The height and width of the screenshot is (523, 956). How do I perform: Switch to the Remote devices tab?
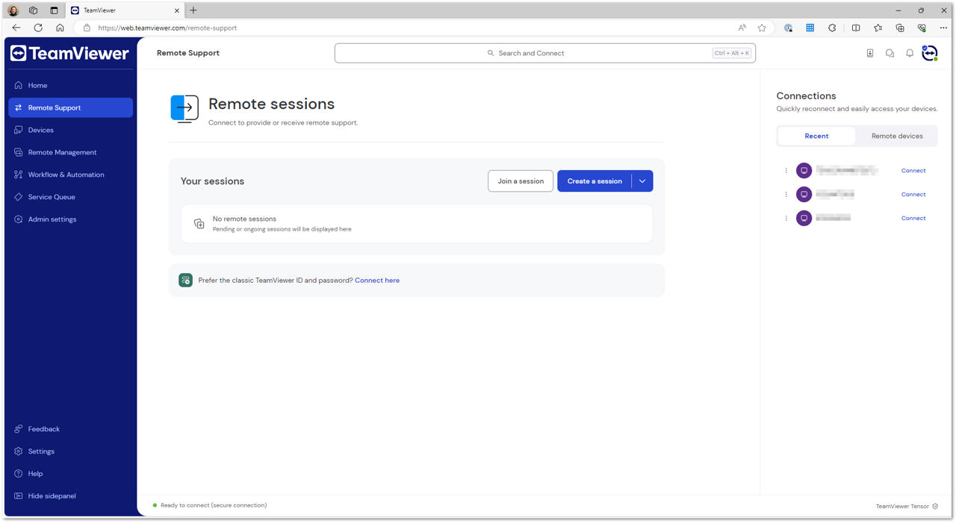(x=897, y=136)
